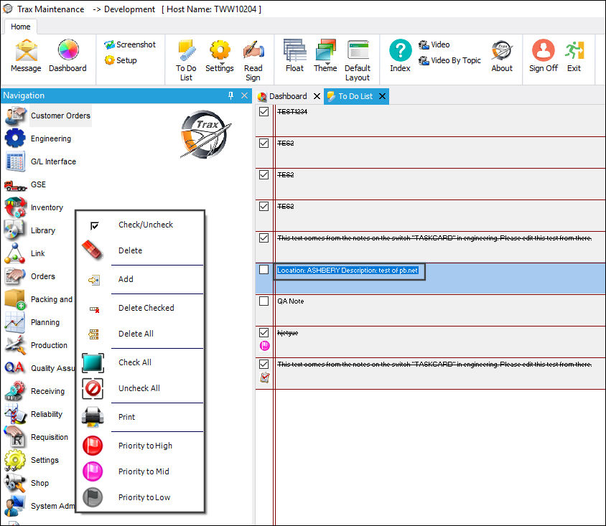Uncheck the hjetyue item checkbox
The image size is (606, 526).
(264, 332)
